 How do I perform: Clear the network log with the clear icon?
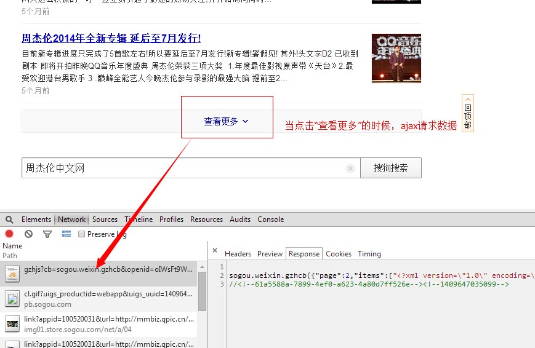click(x=29, y=234)
